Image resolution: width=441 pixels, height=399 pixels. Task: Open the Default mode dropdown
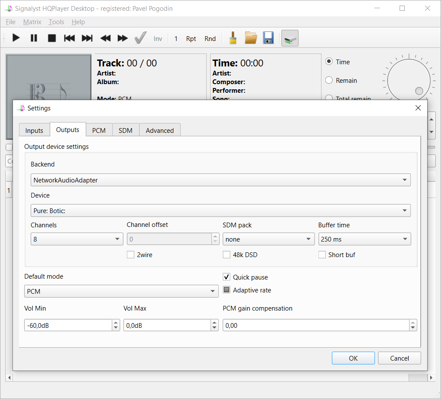click(121, 292)
